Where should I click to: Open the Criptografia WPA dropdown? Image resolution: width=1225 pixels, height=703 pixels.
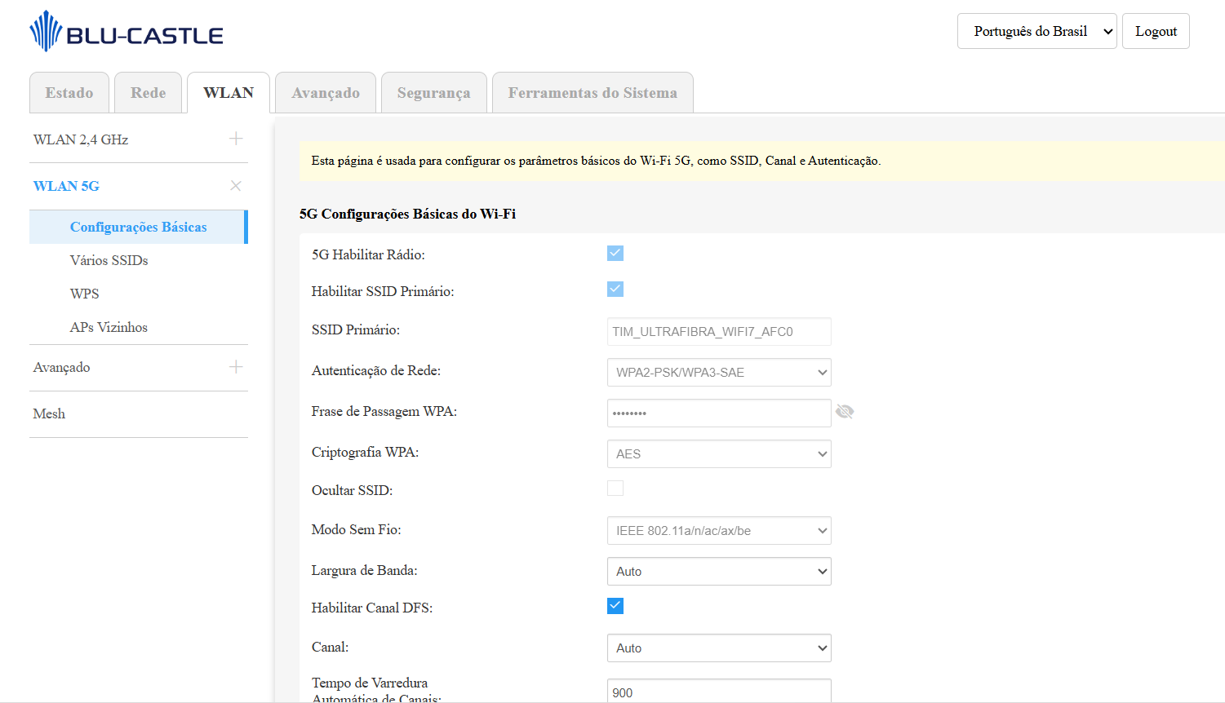coord(719,454)
